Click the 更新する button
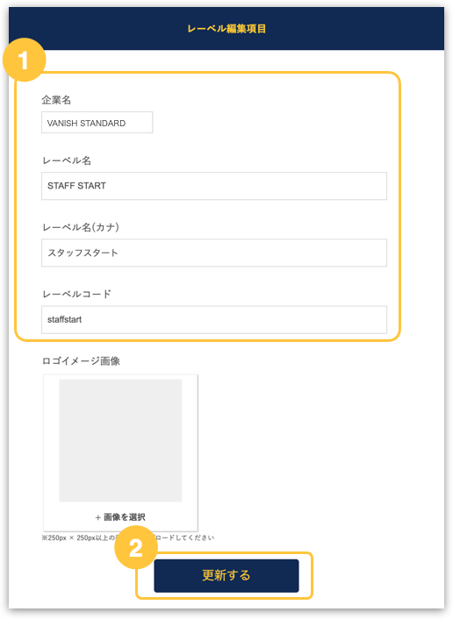The height and width of the screenshot is (619, 453). (x=226, y=575)
